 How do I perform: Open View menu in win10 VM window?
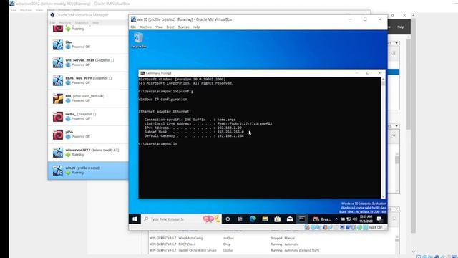pyautogui.click(x=159, y=27)
